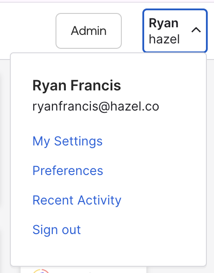
Task: Click the partial circular logo icon below the menu
Action: point(41,271)
